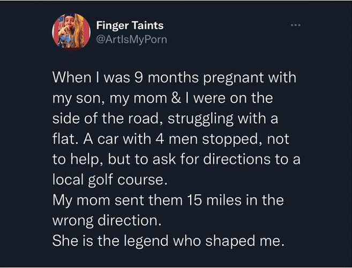This screenshot has width=352, height=268.
Task: Visit the @ArtIsMyPorn handle link
Action: (x=131, y=40)
